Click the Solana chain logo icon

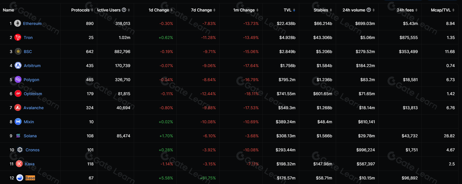[18, 136]
